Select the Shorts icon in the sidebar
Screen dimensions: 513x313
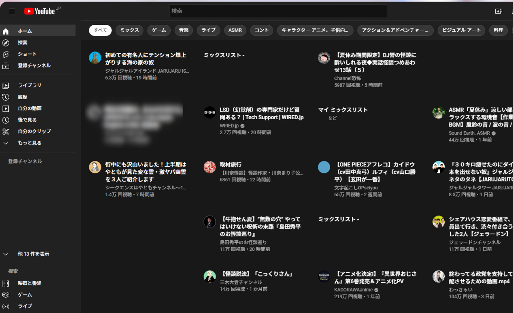pos(6,54)
